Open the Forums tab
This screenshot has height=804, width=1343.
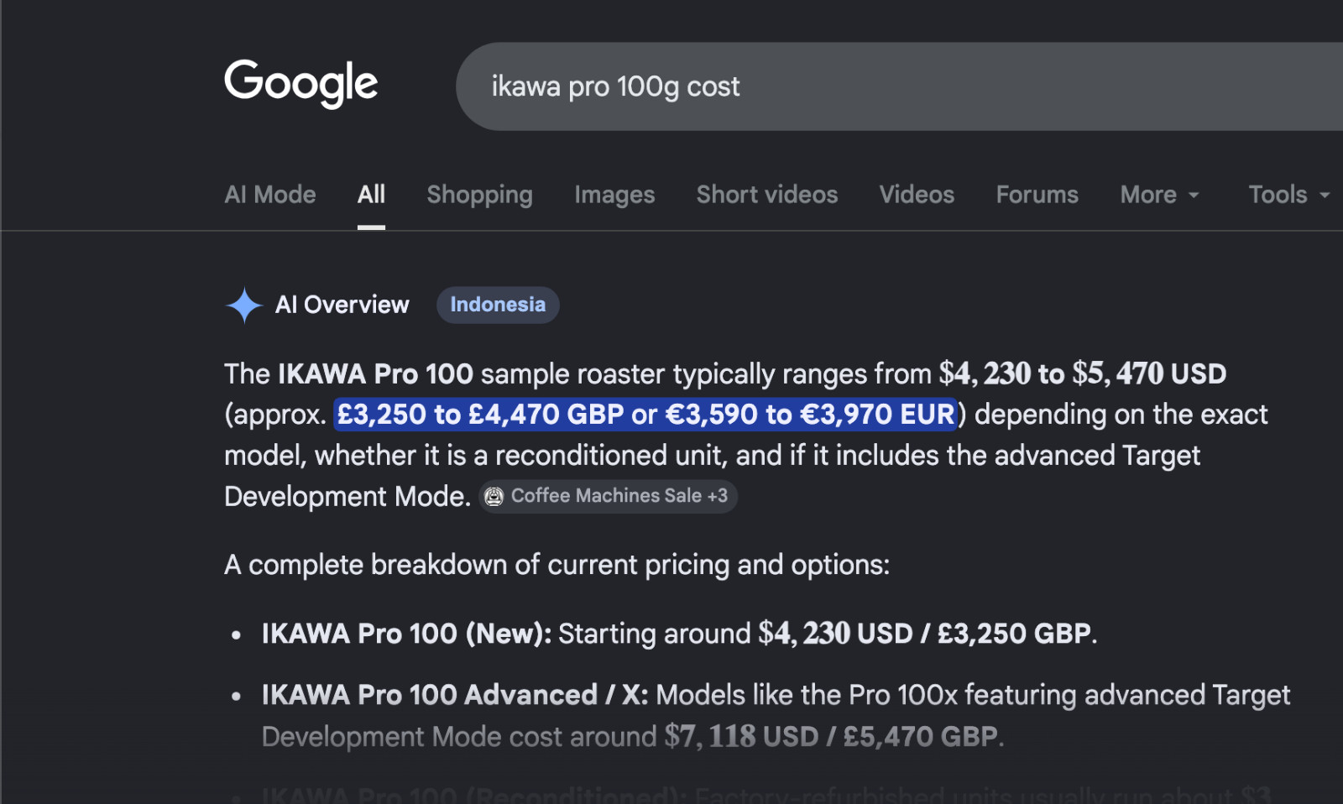pos(1037,195)
